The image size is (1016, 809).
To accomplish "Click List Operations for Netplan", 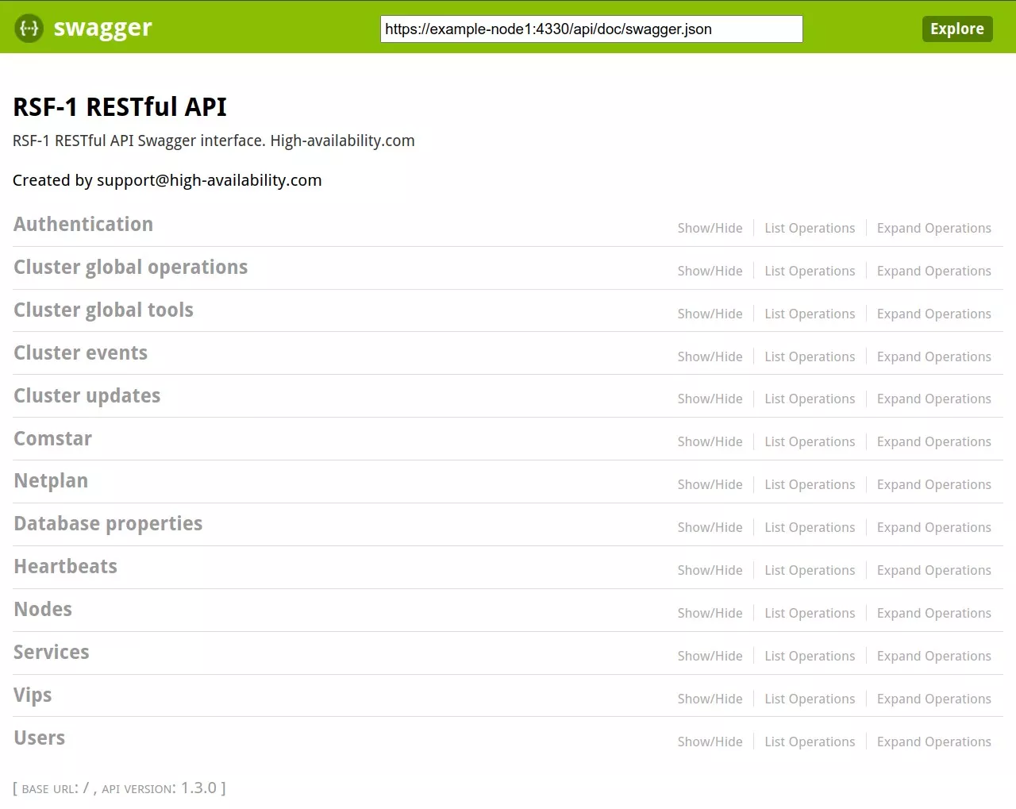I will point(809,484).
